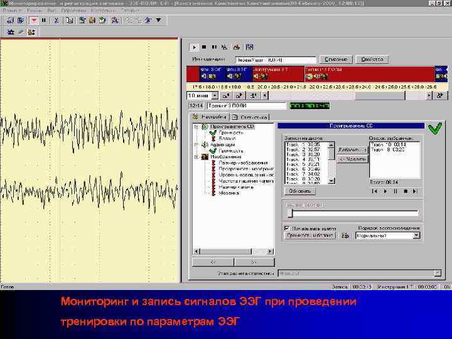Stop the scenario with the panel stop button
Screen dimensions: 452x339
pos(204,47)
